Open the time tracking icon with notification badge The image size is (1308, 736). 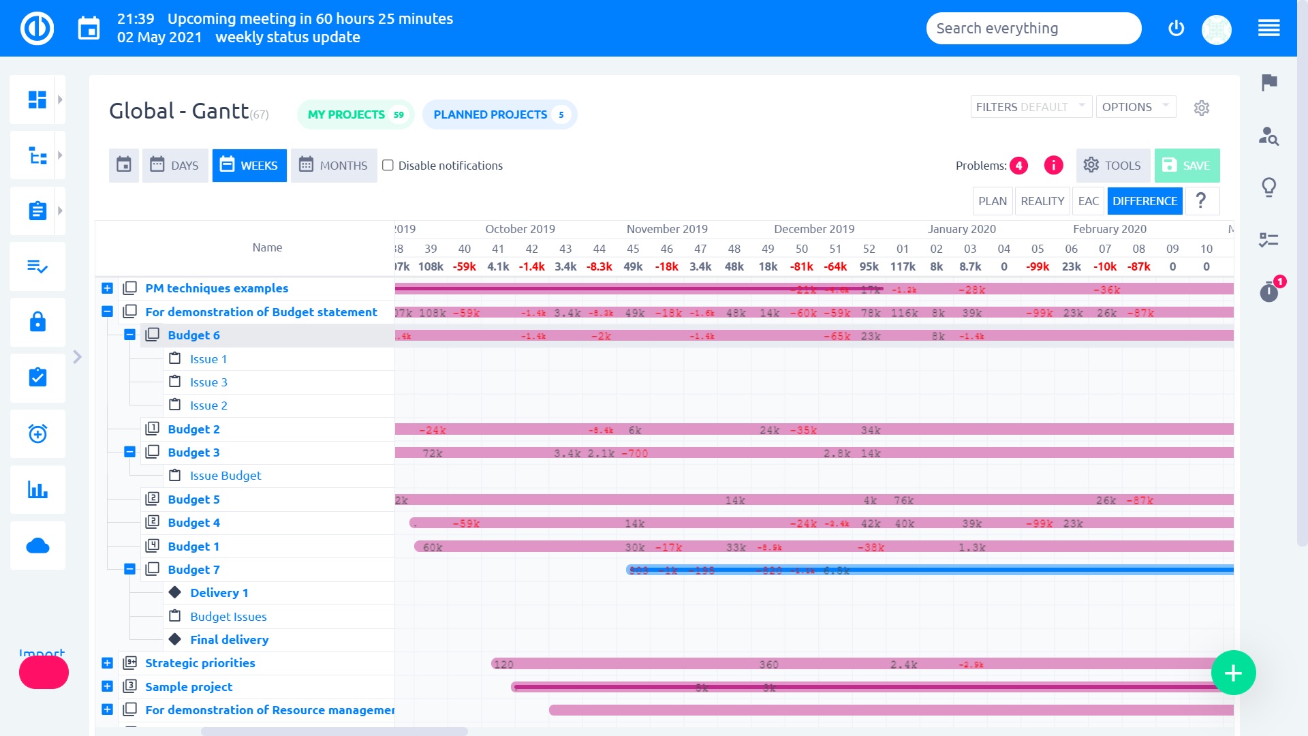tap(1269, 292)
